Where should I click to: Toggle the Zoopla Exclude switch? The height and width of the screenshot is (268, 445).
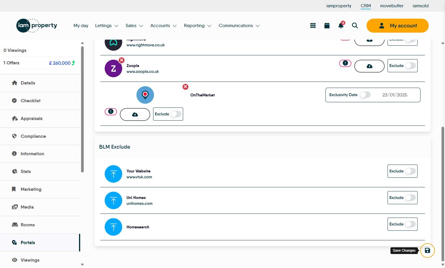[410, 66]
